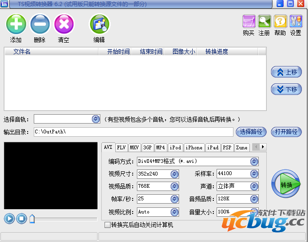Click the pink Clear (清空) icon
This screenshot has width=308, height=242.
pos(64,23)
